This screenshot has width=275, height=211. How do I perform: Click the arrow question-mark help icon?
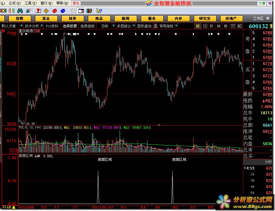[99, 11]
